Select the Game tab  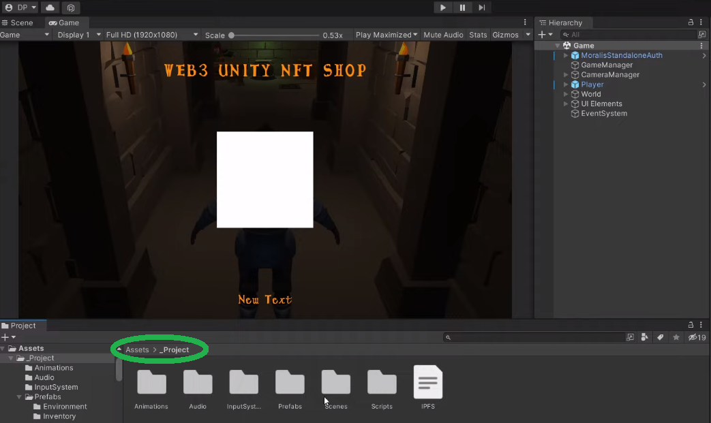pos(64,22)
